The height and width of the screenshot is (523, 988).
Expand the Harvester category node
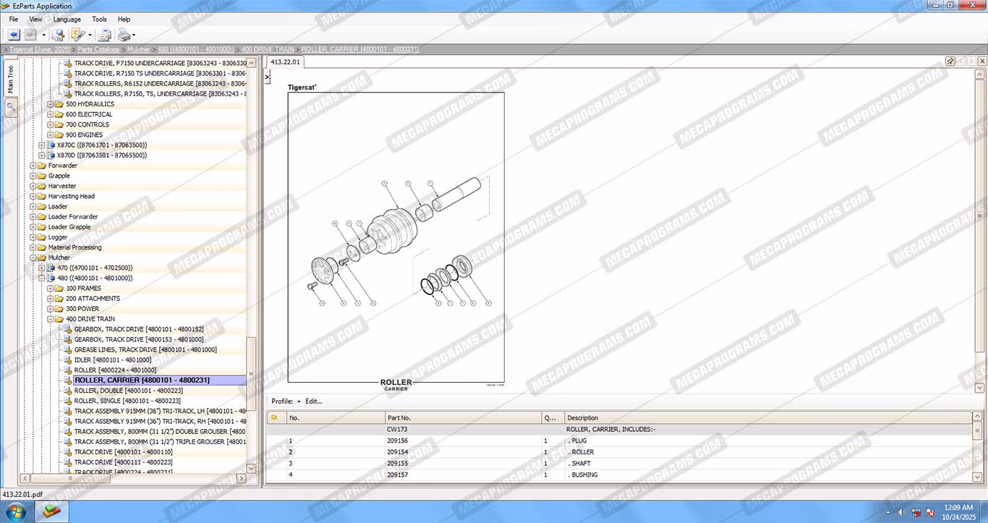pos(33,186)
